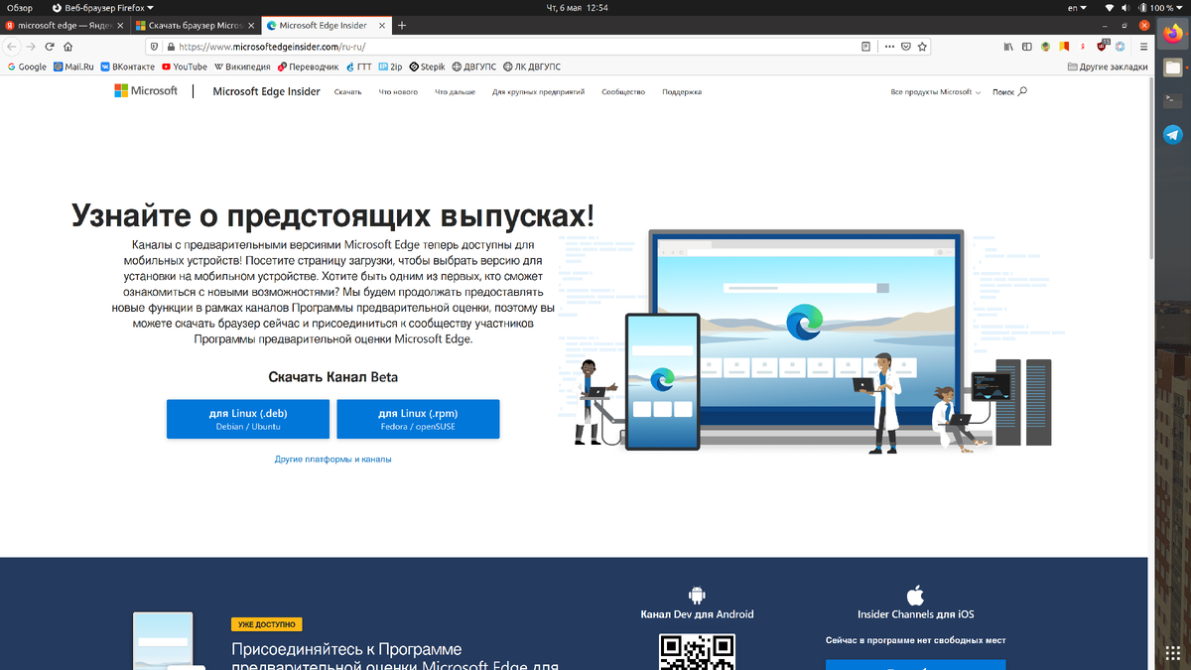The height and width of the screenshot is (670, 1191).
Task: Open the battery 100% system menu
Action: [1161, 7]
